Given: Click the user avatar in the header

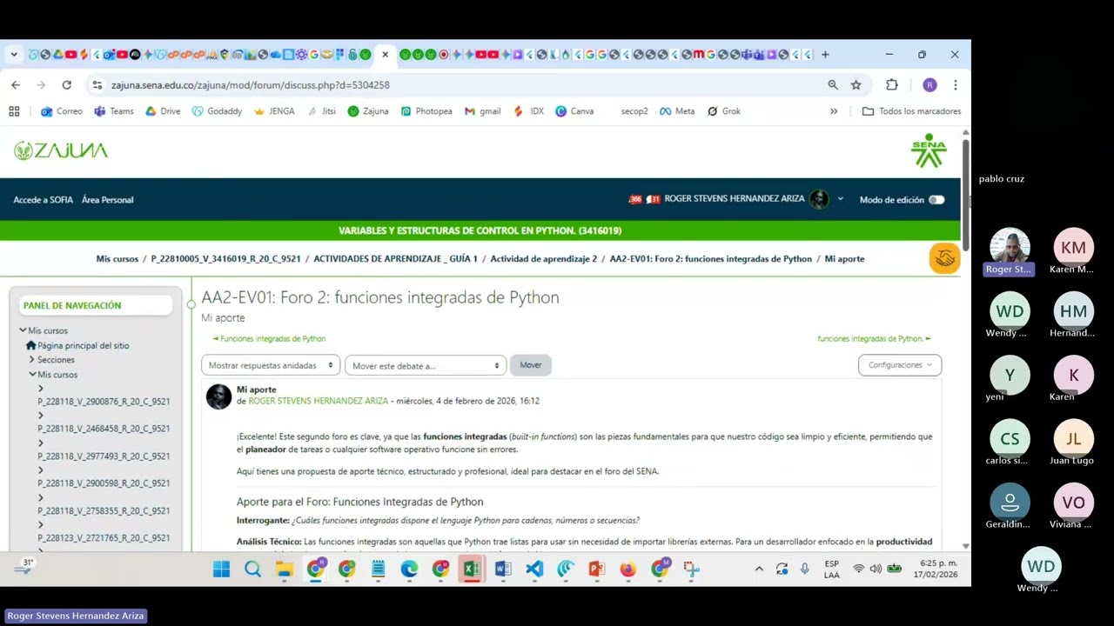Looking at the screenshot, I should (819, 199).
